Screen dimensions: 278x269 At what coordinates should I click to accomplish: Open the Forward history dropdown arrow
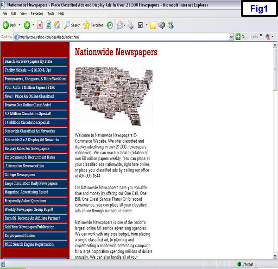pos(33,25)
